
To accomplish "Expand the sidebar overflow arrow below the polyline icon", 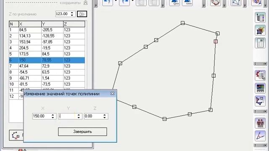I will (265, 112).
